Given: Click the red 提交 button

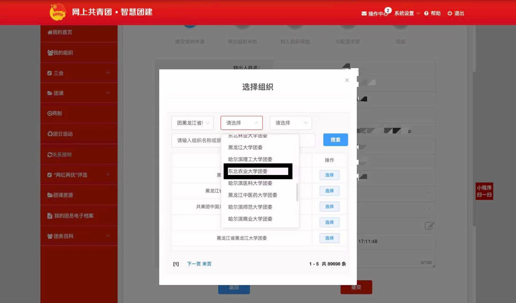Looking at the screenshot, I should [356, 287].
